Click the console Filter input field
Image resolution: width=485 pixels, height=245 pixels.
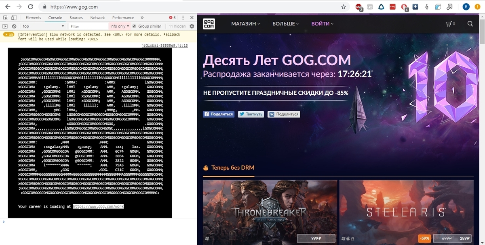click(x=87, y=26)
